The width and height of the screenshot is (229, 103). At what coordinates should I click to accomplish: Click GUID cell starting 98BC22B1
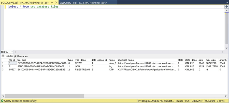coord(42,66)
